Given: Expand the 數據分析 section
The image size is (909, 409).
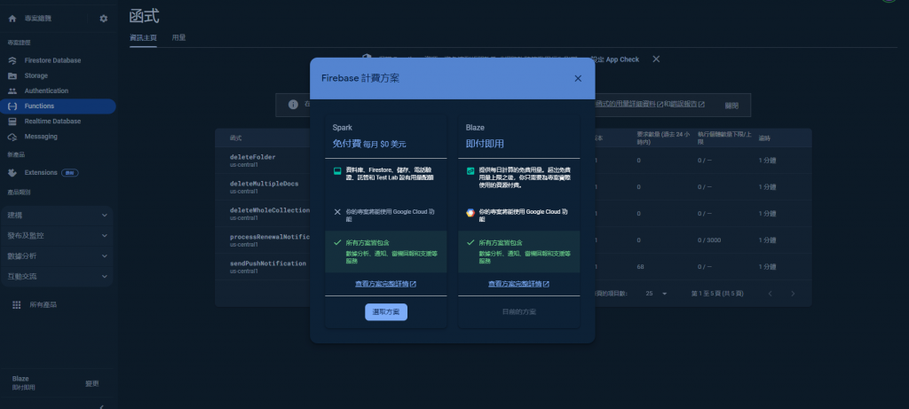Looking at the screenshot, I should [x=57, y=256].
